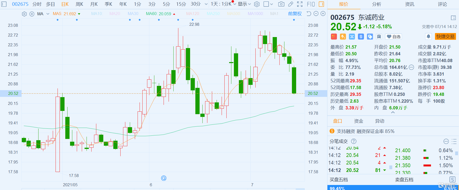Click 前复权 price adjustment link
This screenshot has height=190, width=459.
tap(295, 14)
